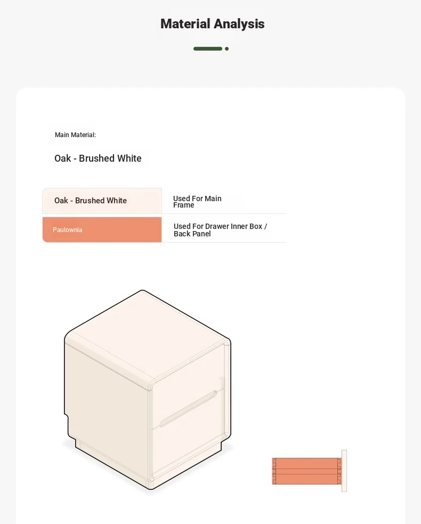Click the Main Material label
The height and width of the screenshot is (524, 421).
75,135
